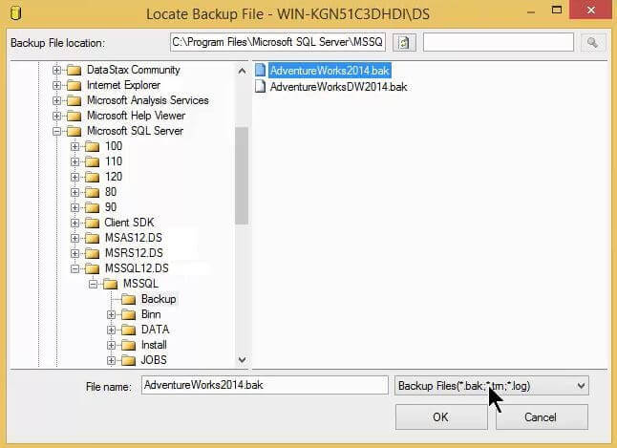Expand the MSAS12.DS tree node

pyautogui.click(x=74, y=238)
